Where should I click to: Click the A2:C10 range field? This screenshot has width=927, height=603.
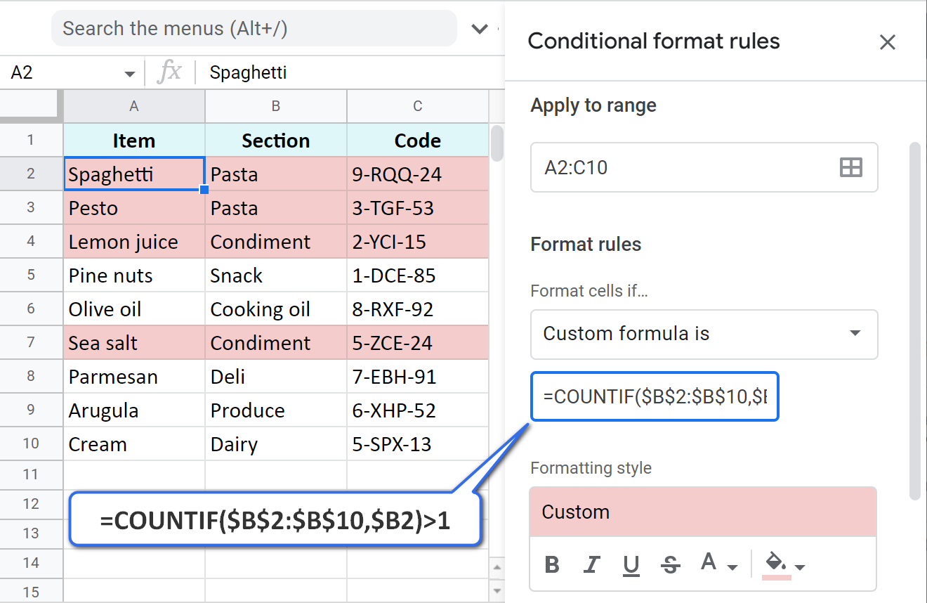[674, 167]
